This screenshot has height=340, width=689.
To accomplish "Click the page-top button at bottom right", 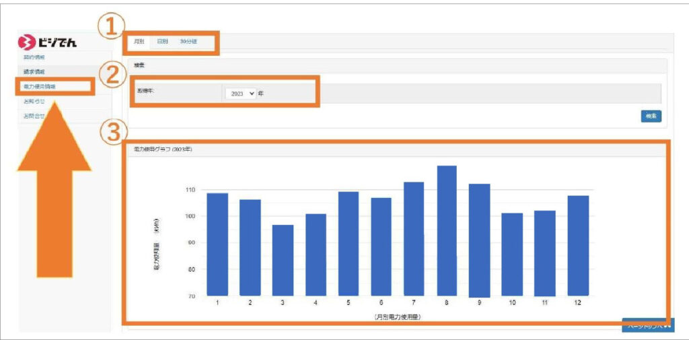I will pos(647,326).
